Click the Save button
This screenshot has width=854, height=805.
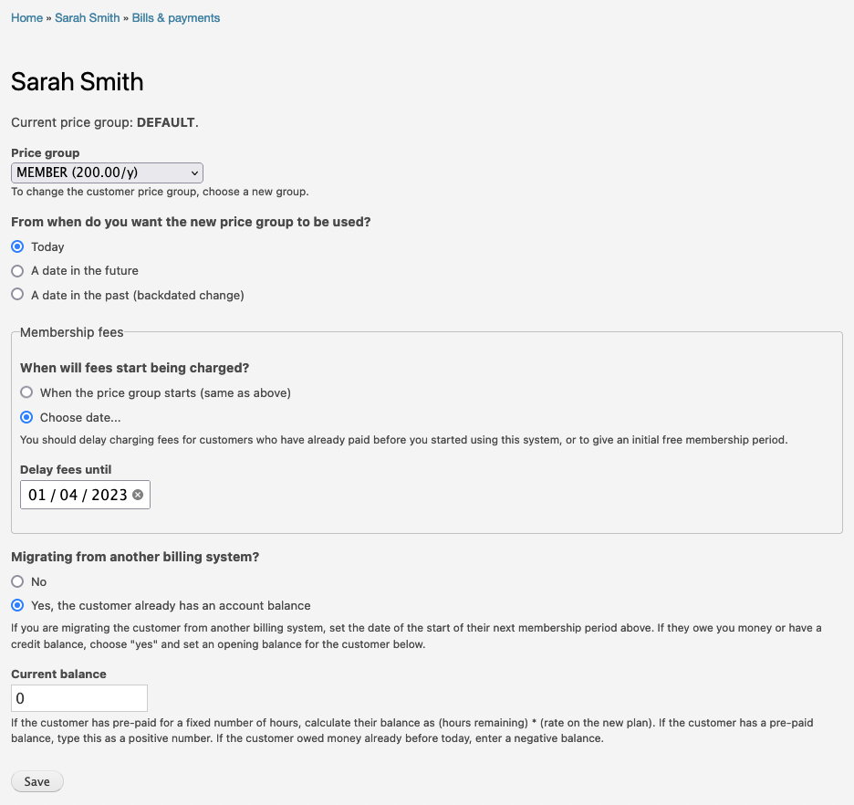click(37, 781)
